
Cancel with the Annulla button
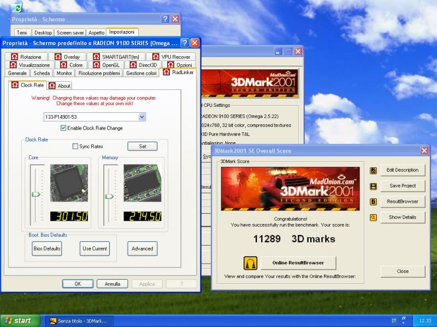click(113, 284)
